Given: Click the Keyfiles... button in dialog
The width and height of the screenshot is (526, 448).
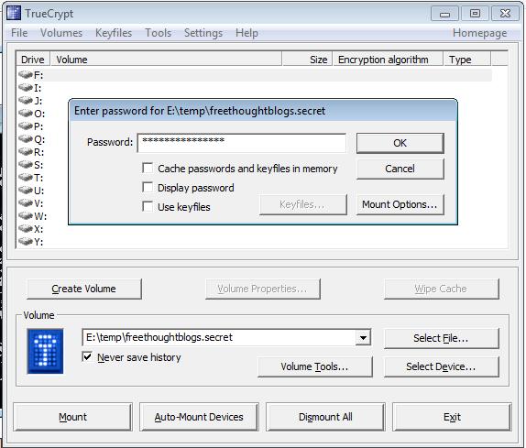Looking at the screenshot, I should [303, 204].
